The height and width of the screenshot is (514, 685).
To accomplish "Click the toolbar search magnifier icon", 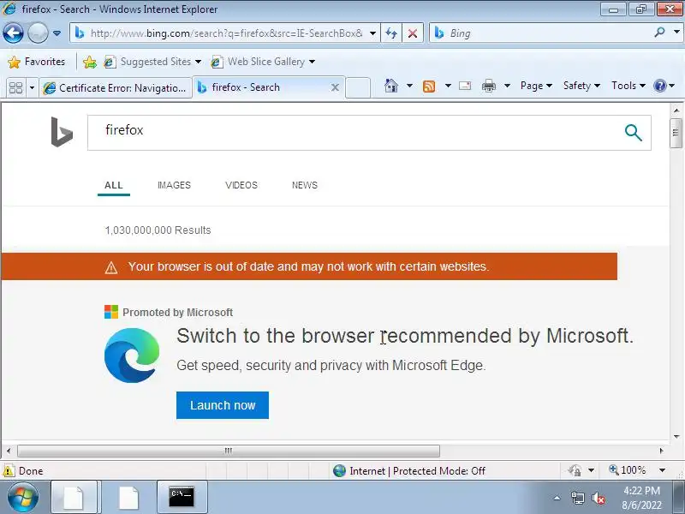I will pyautogui.click(x=659, y=33).
